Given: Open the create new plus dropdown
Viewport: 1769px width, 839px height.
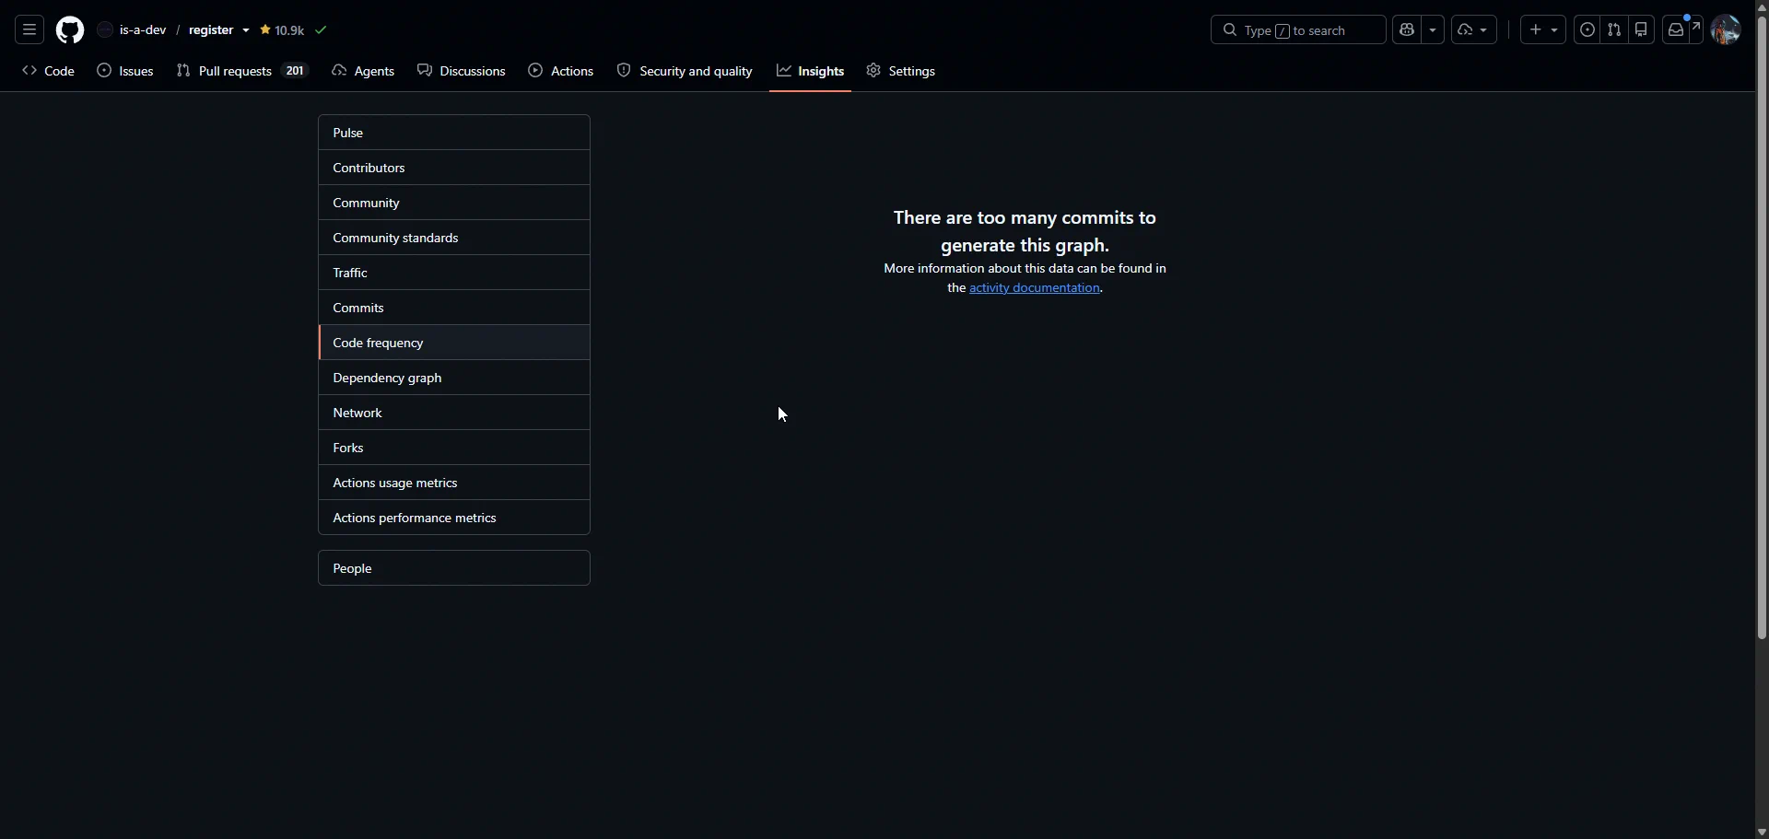Looking at the screenshot, I should coord(1543,30).
